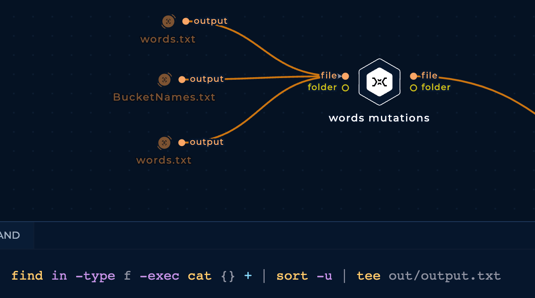Image resolution: width=535 pixels, height=298 pixels.
Task: Click the bottom words.txt file node icon
Action: [x=165, y=143]
